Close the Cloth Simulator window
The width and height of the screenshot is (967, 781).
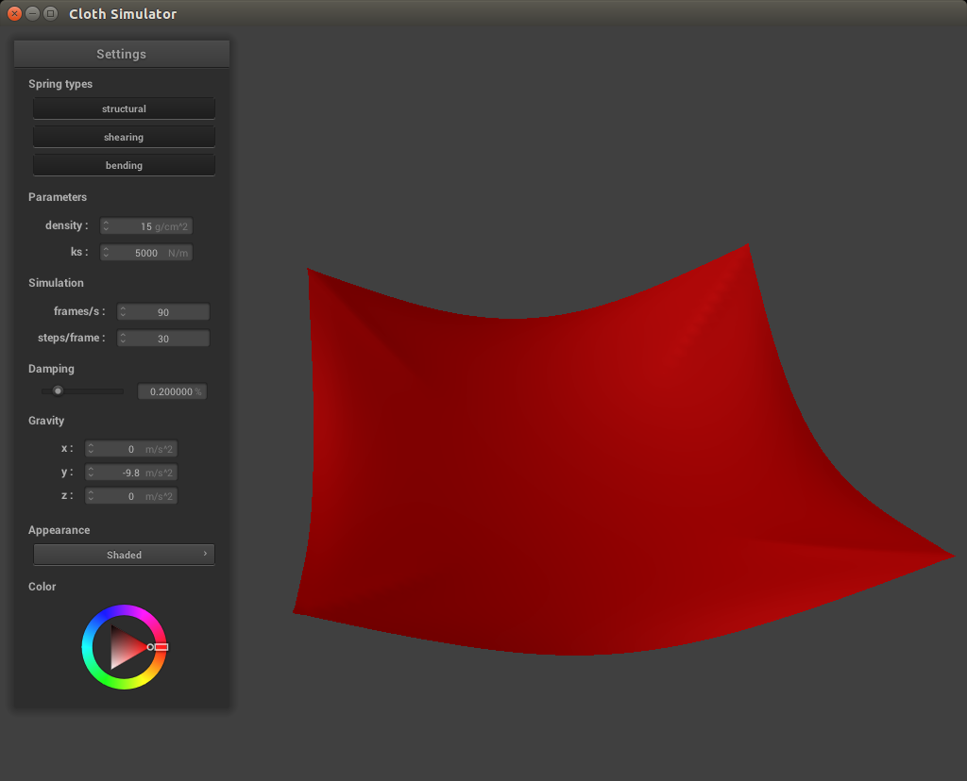(14, 13)
